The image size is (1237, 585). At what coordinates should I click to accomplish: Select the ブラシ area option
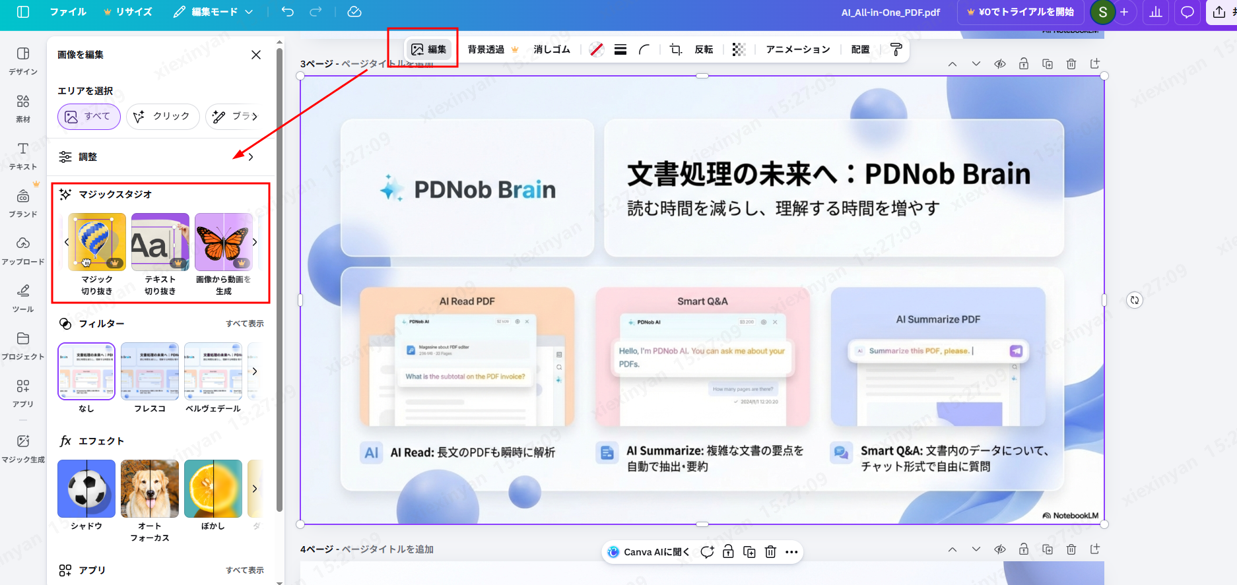tap(234, 117)
